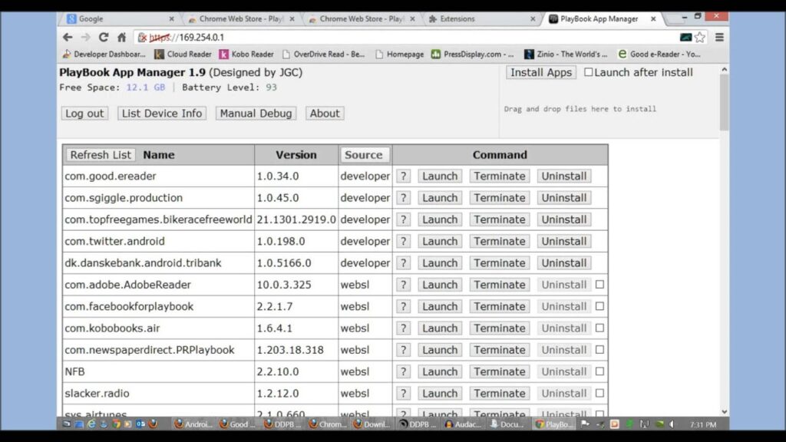
Task: Open the browser home page icon
Action: (x=121, y=37)
